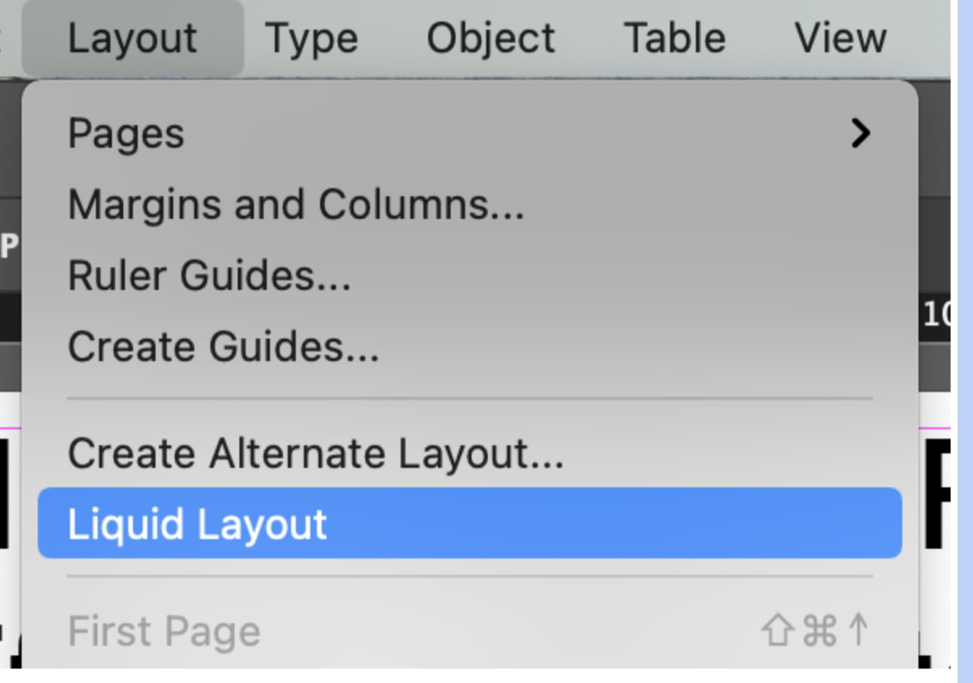Open the Object menu
Screen dimensions: 973x683
(x=490, y=38)
